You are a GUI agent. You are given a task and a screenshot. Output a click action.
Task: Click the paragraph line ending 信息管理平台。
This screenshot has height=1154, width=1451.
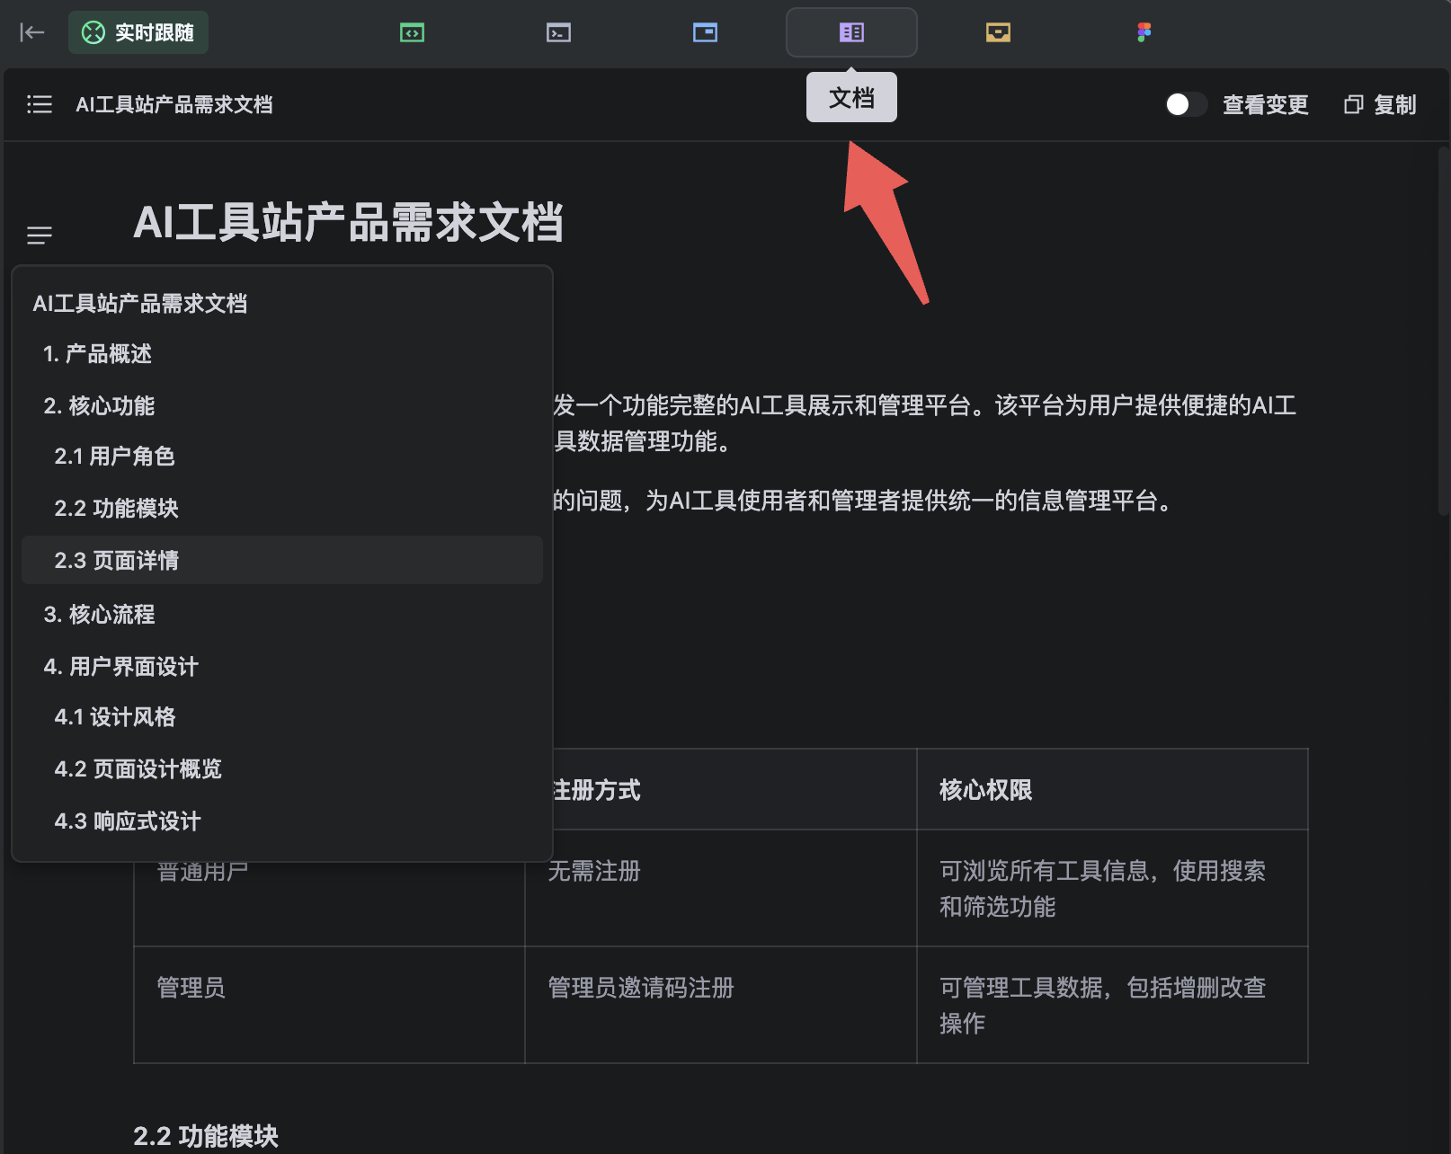[x=864, y=501]
